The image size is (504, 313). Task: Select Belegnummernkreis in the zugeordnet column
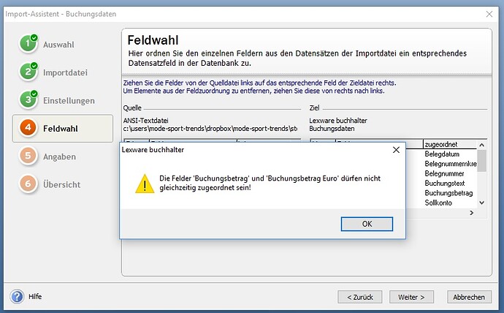pos(450,164)
